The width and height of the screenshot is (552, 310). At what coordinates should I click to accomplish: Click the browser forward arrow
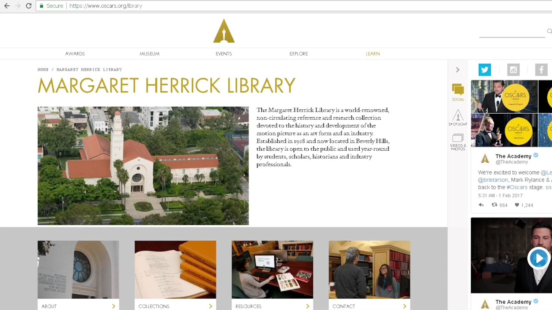click(x=17, y=6)
